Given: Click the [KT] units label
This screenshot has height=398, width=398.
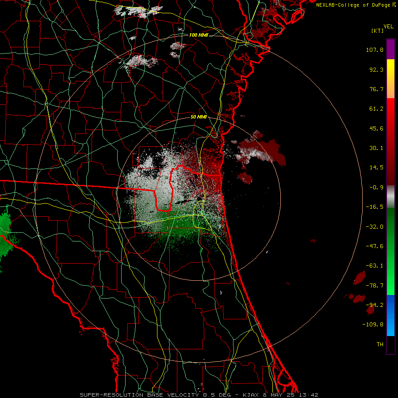Looking at the screenshot, I should [378, 31].
